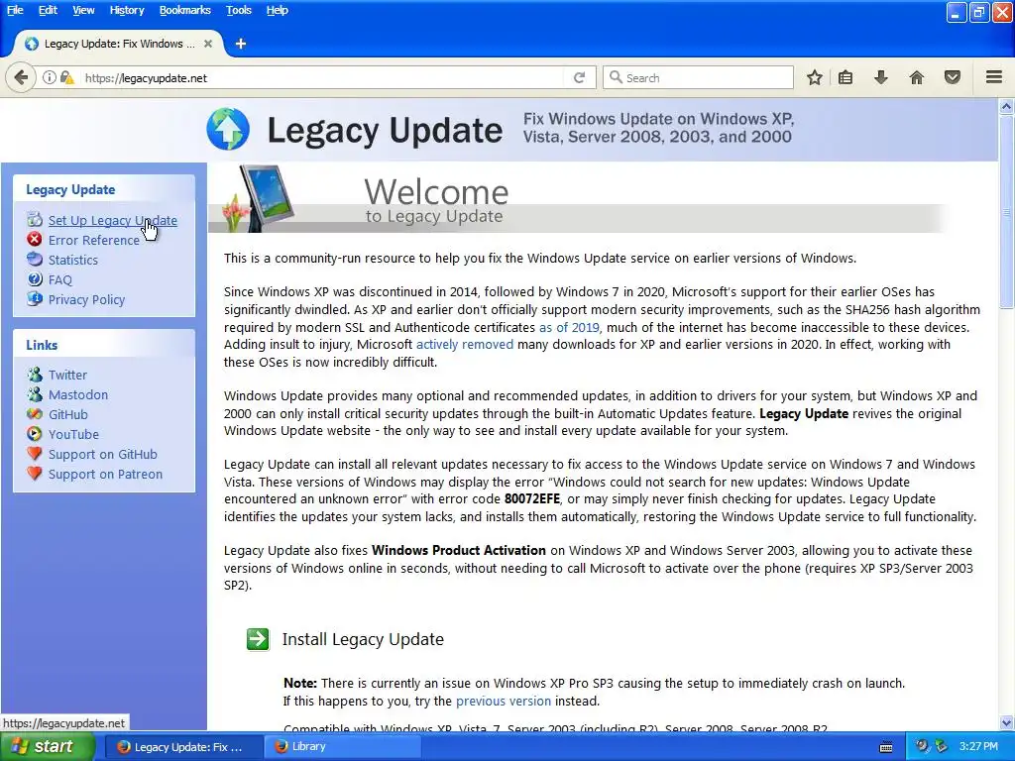Click the Twitter people icon
The image size is (1015, 761).
tap(35, 374)
